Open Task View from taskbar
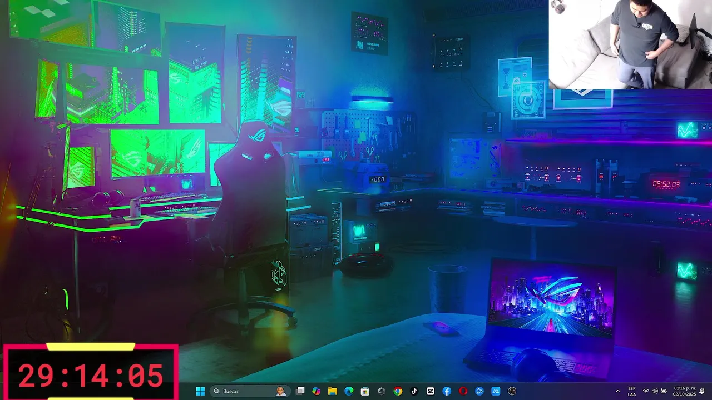Viewport: 712px width, 400px height. [x=300, y=391]
